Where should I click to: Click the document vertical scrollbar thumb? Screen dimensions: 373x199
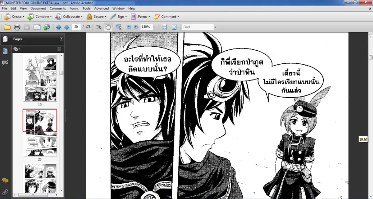pos(370,57)
